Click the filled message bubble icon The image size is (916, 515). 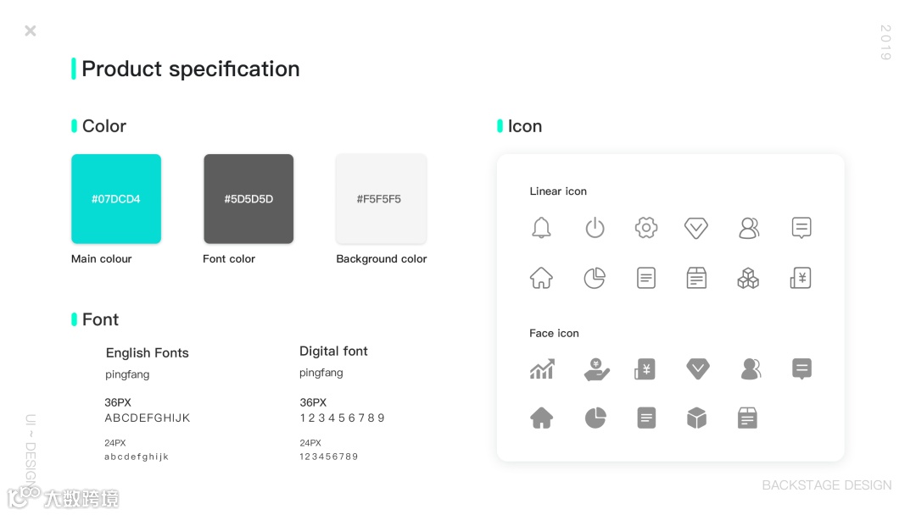pos(801,368)
